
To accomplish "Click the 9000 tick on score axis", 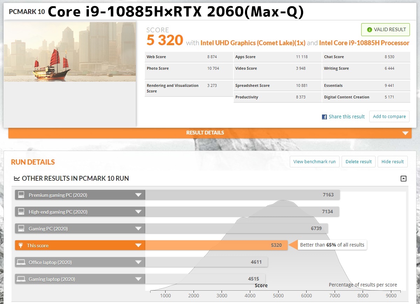I will (391, 296).
